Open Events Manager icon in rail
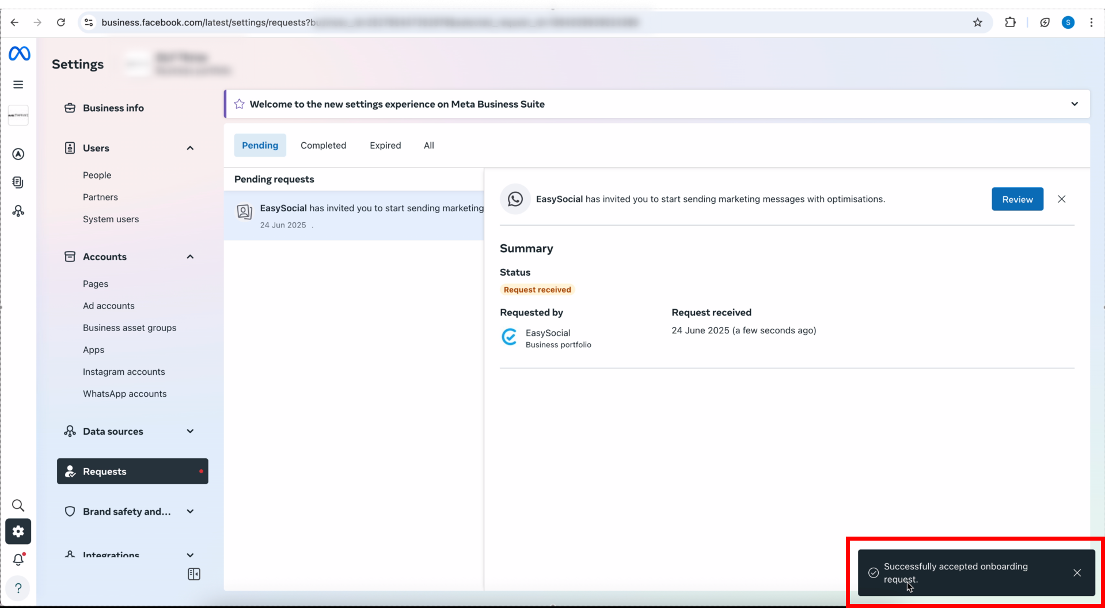 pyautogui.click(x=18, y=211)
